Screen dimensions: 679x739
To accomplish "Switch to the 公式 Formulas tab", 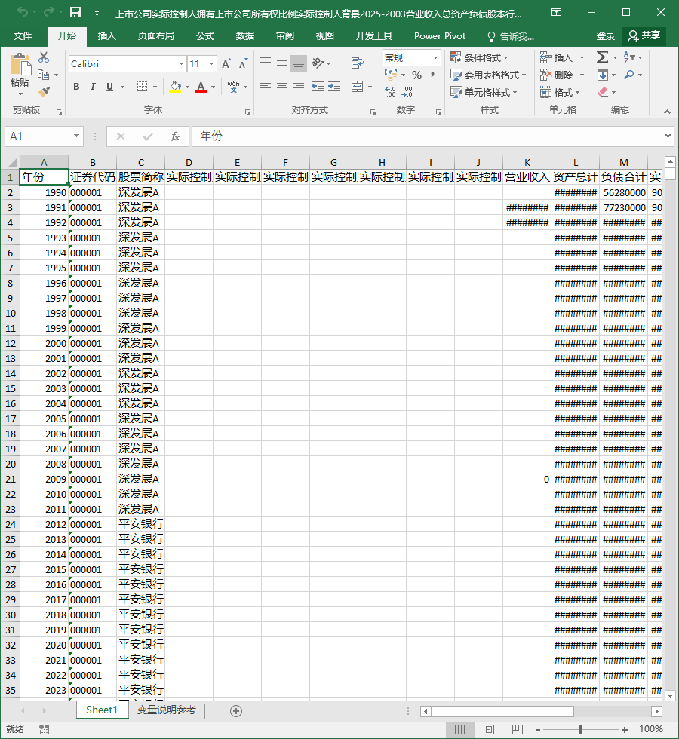I will pyautogui.click(x=205, y=36).
